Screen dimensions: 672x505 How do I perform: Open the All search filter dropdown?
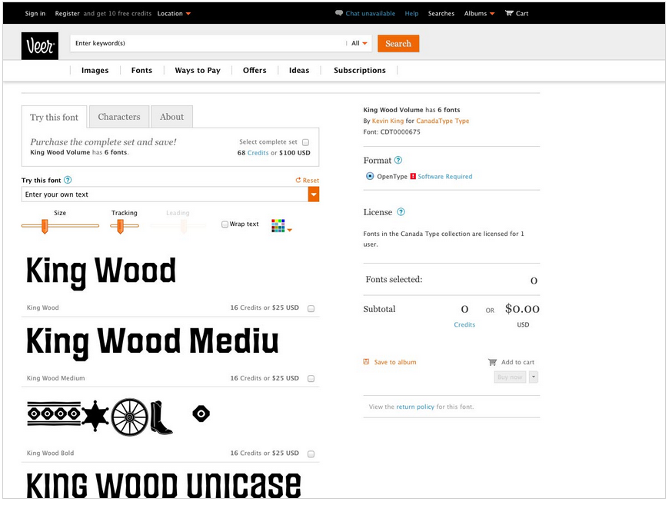click(x=359, y=43)
